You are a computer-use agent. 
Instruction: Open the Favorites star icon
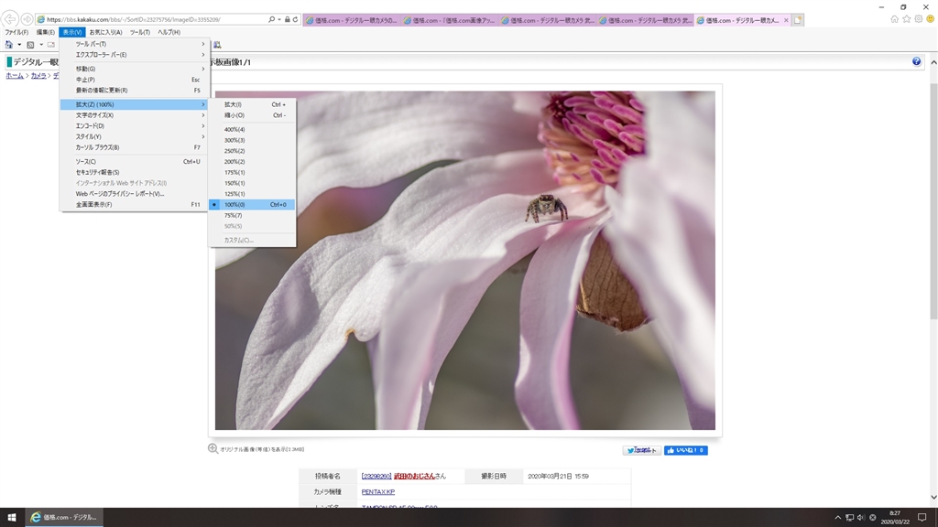(906, 18)
